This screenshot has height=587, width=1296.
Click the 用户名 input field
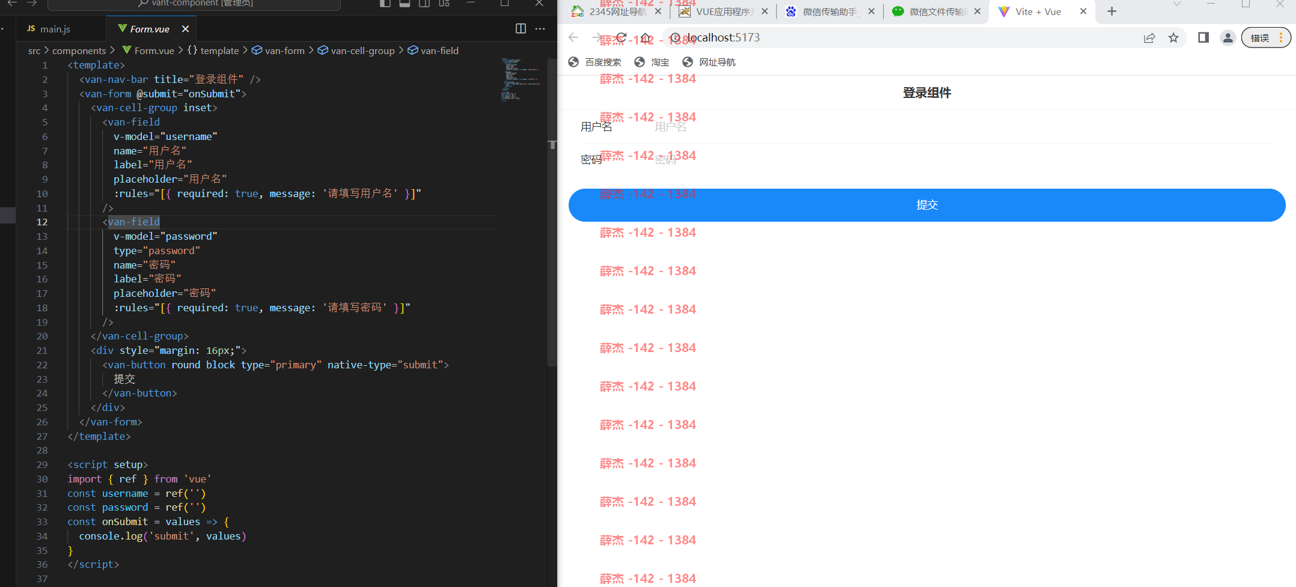(x=964, y=127)
